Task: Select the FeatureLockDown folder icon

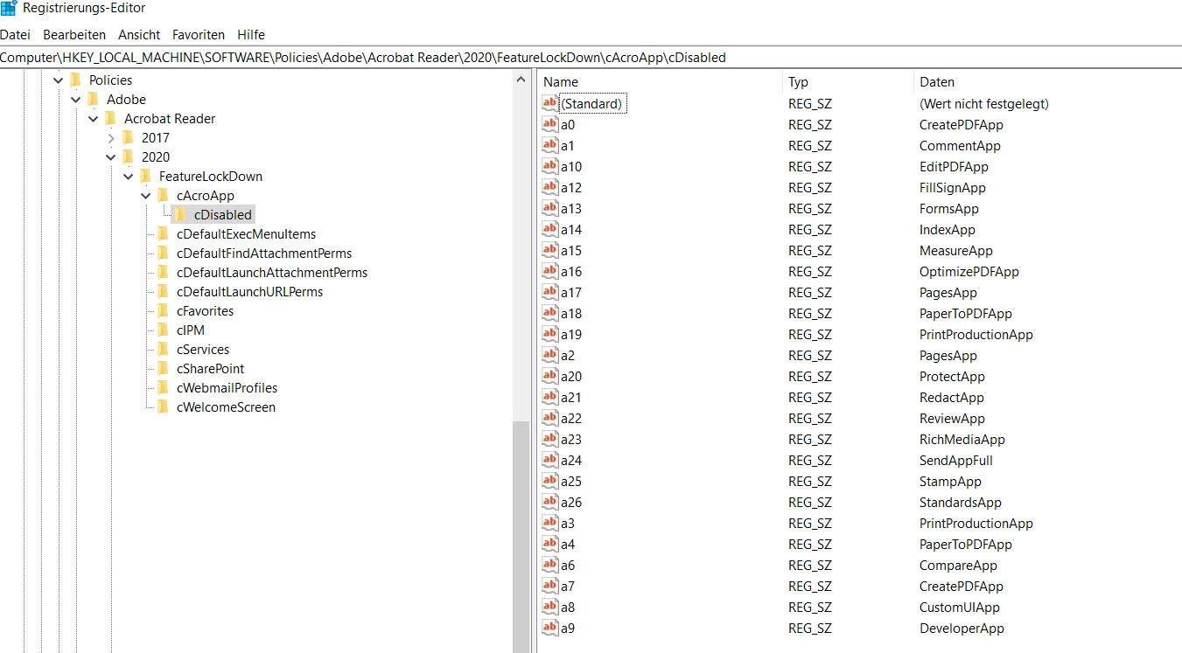Action: click(146, 176)
